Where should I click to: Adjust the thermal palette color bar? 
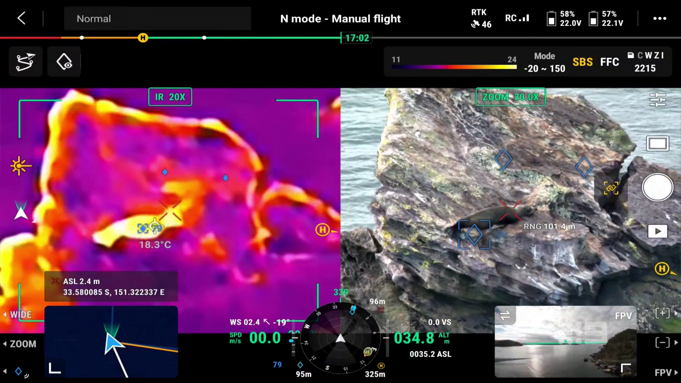click(x=454, y=67)
